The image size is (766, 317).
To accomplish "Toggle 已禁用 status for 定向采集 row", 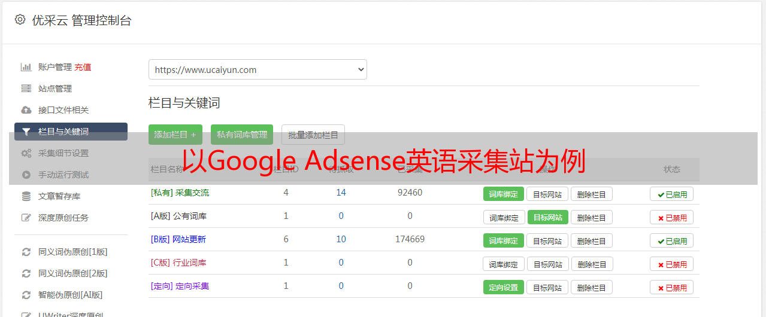I will (671, 287).
